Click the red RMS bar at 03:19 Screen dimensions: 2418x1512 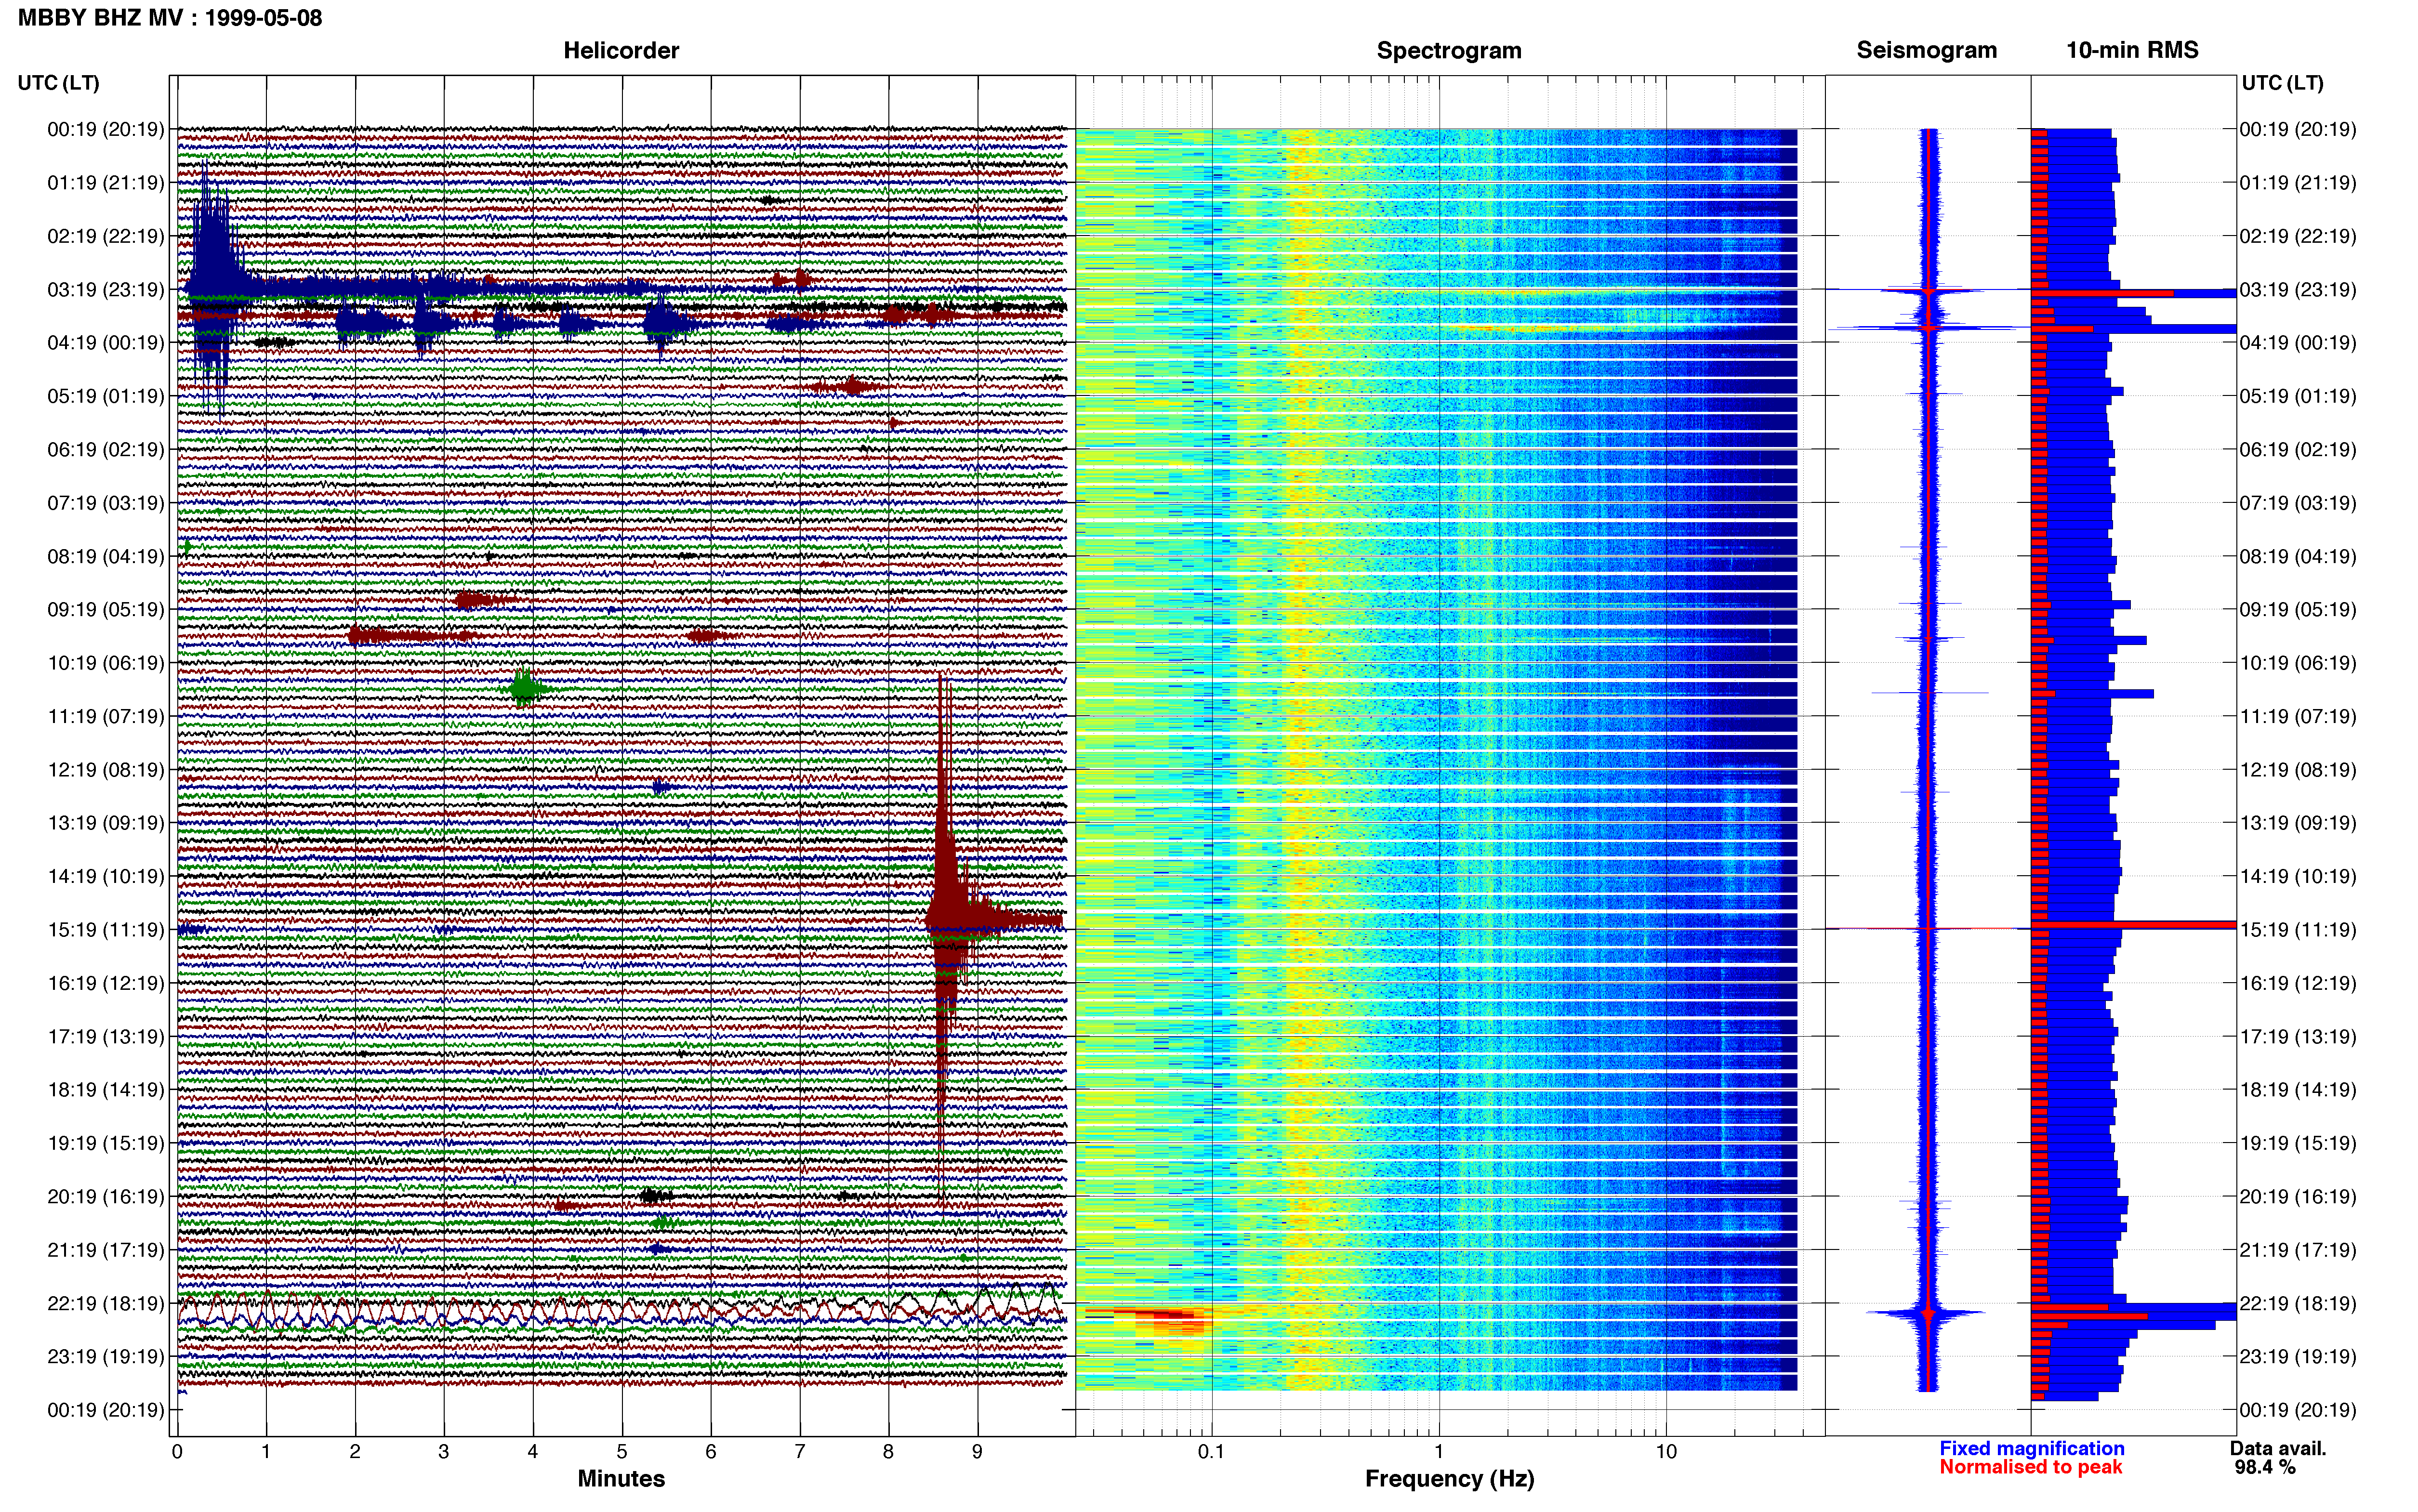click(x=2103, y=293)
